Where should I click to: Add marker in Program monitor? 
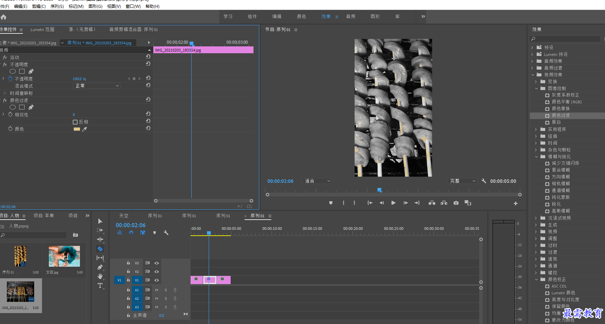(331, 203)
